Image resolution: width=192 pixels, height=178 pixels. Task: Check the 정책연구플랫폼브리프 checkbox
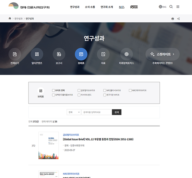[x=53, y=95]
